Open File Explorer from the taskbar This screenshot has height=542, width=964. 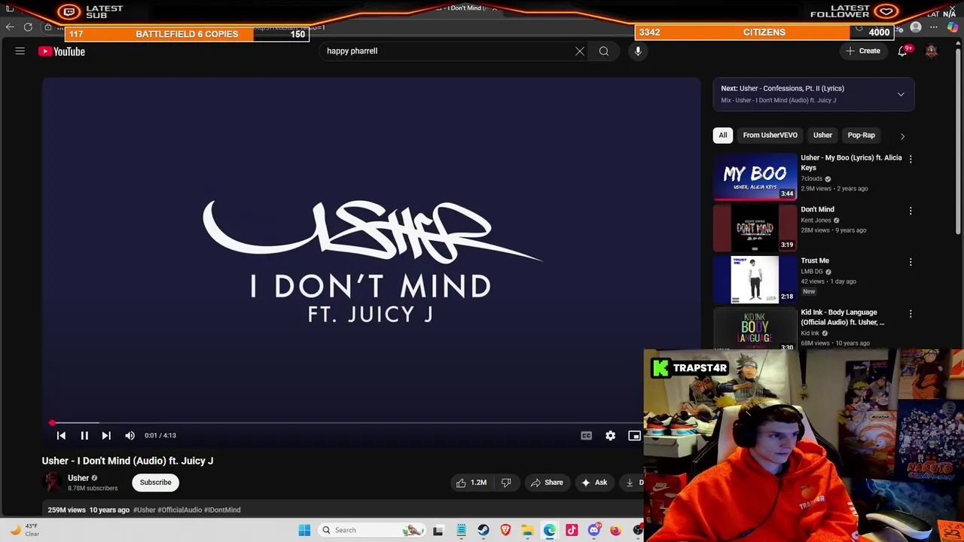(x=528, y=530)
